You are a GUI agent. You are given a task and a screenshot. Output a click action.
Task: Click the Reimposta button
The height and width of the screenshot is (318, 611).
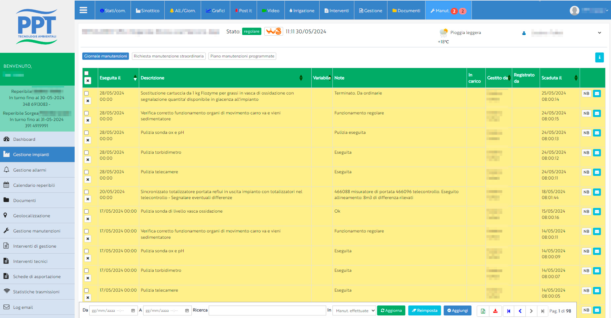pyautogui.click(x=425, y=310)
